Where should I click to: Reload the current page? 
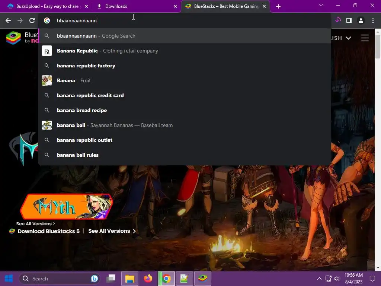pyautogui.click(x=32, y=20)
